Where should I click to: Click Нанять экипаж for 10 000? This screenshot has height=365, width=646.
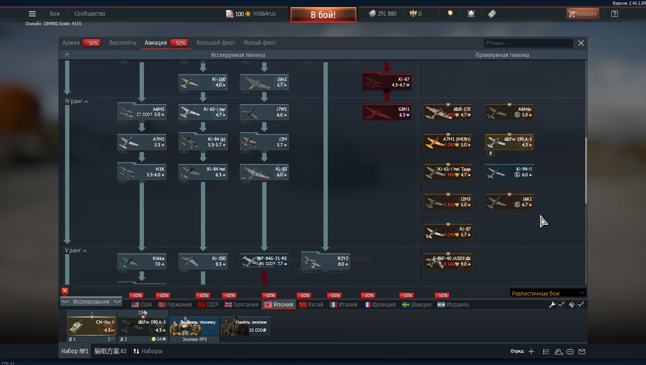point(246,326)
